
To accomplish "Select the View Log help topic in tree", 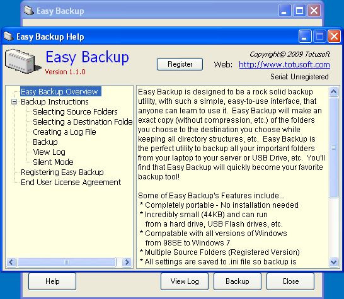I will click(x=49, y=152).
